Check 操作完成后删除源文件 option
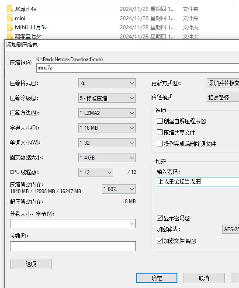The image size is (239, 288). tap(159, 144)
